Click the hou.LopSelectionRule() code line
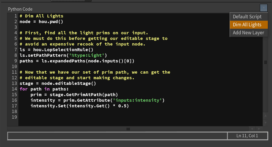Image resolution: width=272 pixels, height=147 pixels. click(56, 50)
